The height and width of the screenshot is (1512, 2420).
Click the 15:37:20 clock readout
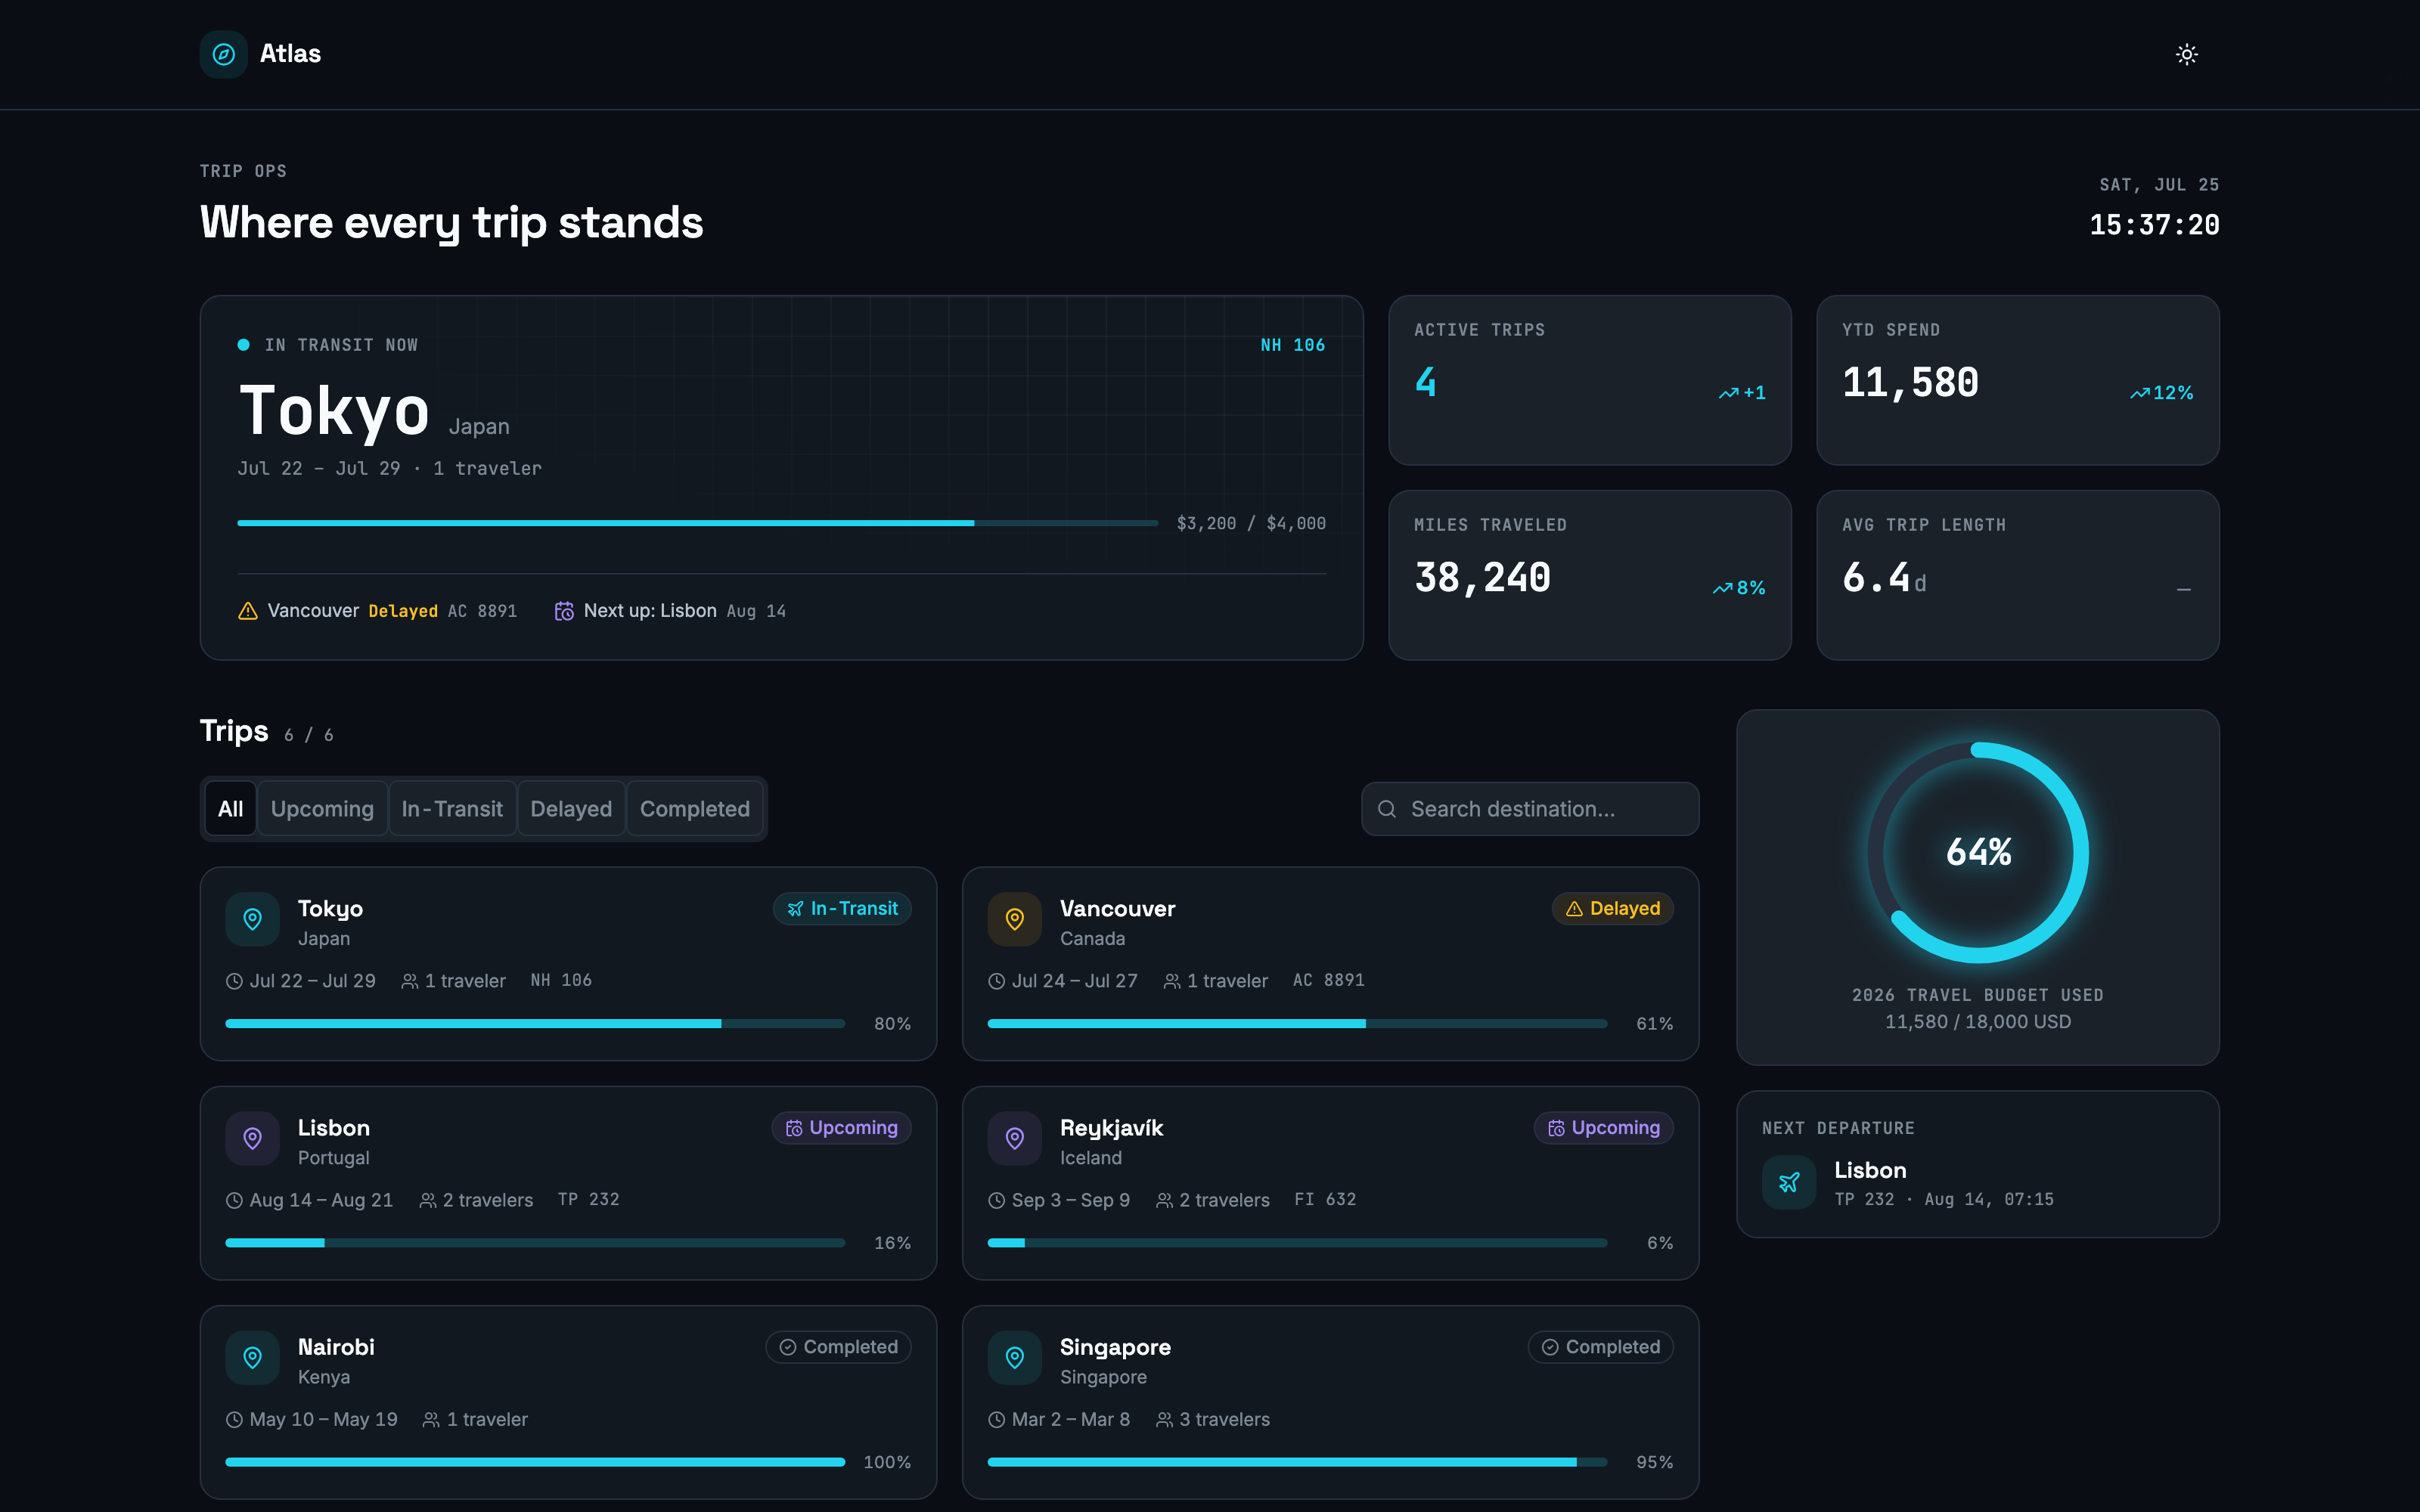[2154, 225]
